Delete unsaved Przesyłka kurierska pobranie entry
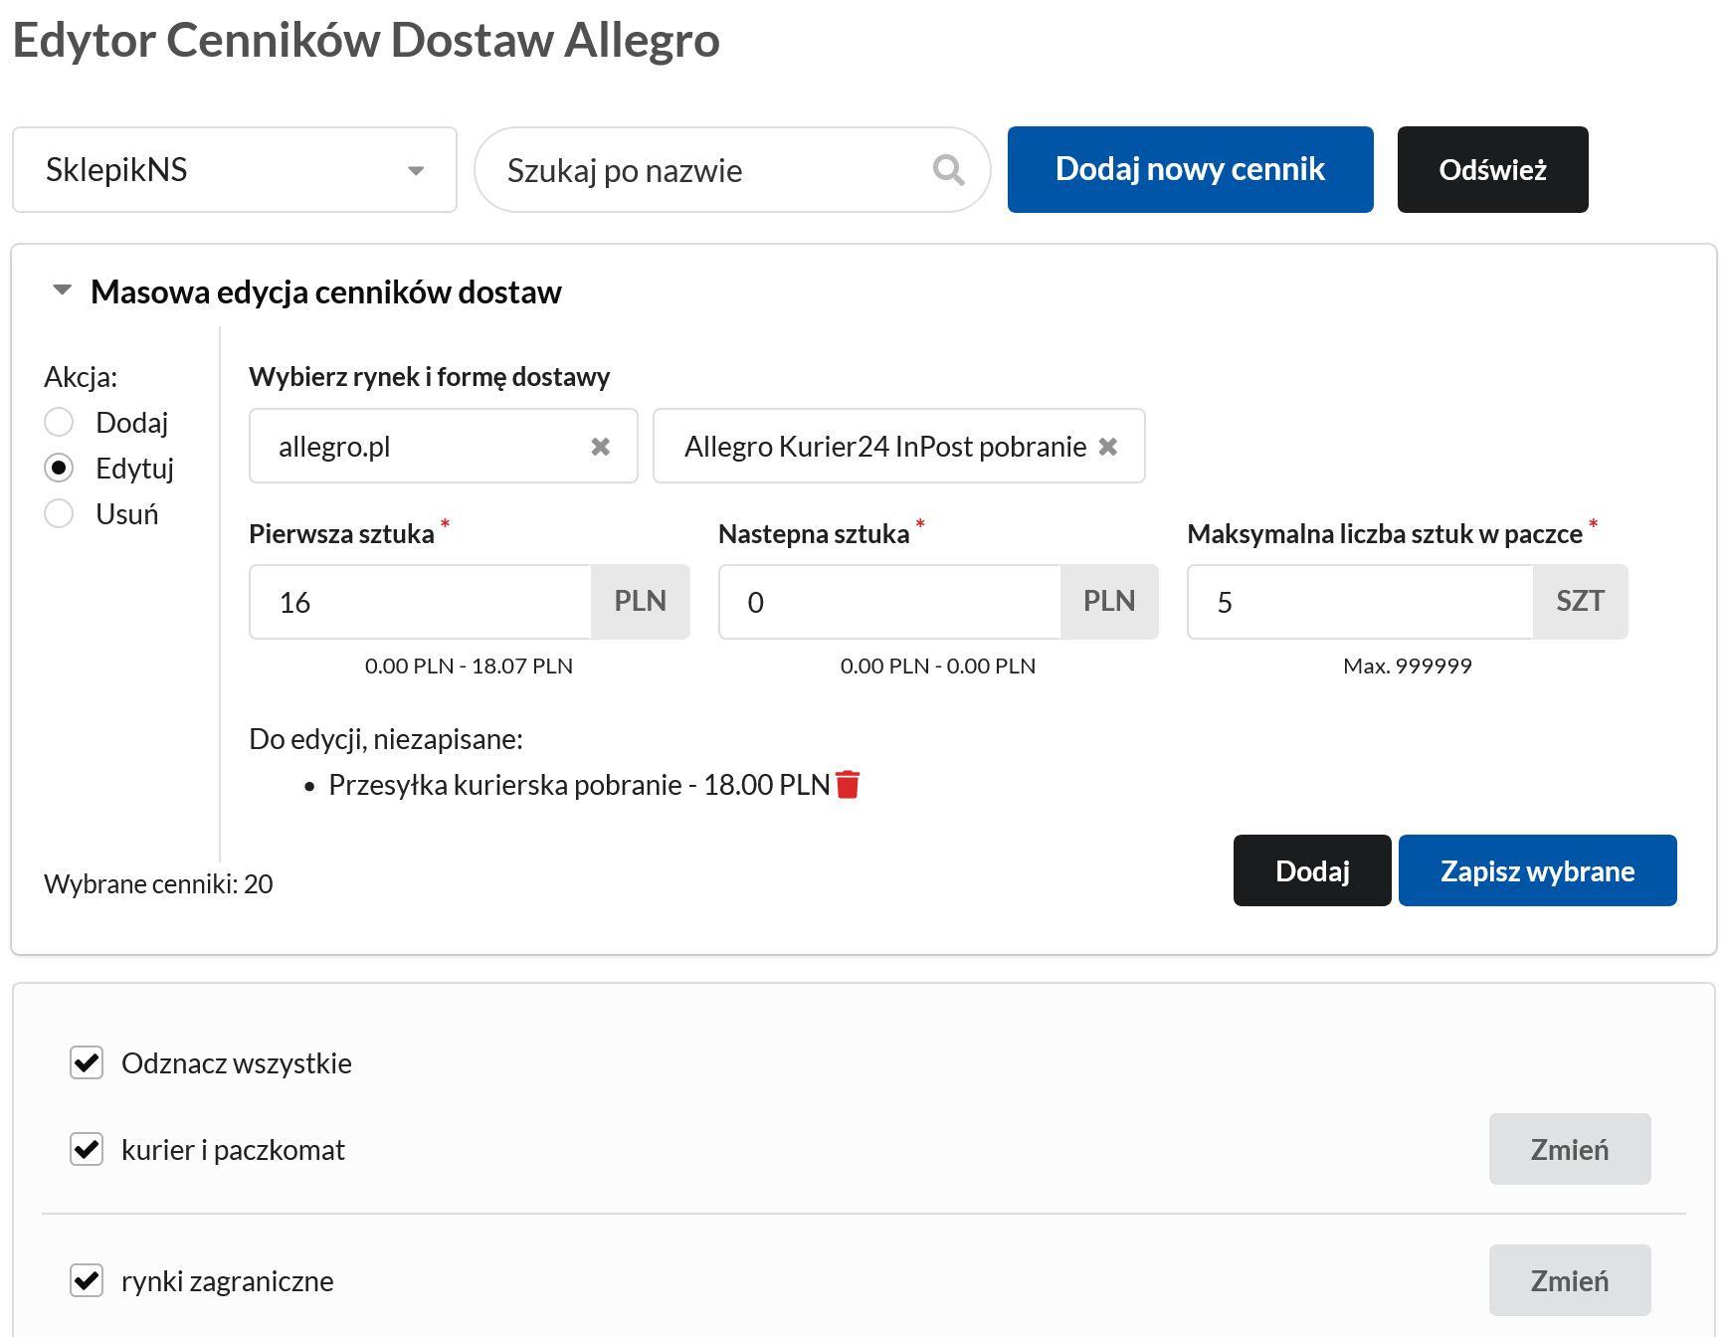 coord(848,785)
